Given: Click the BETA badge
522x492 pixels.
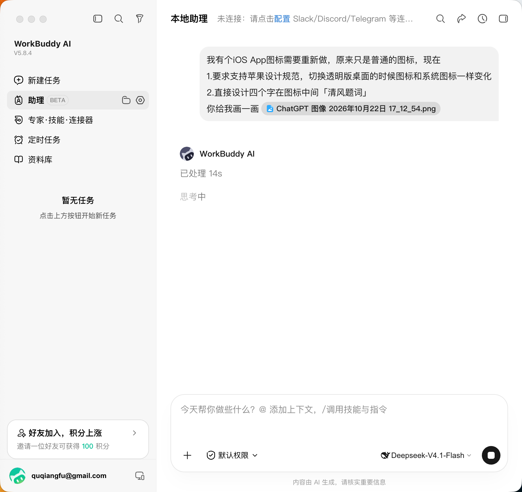Looking at the screenshot, I should click(x=58, y=100).
